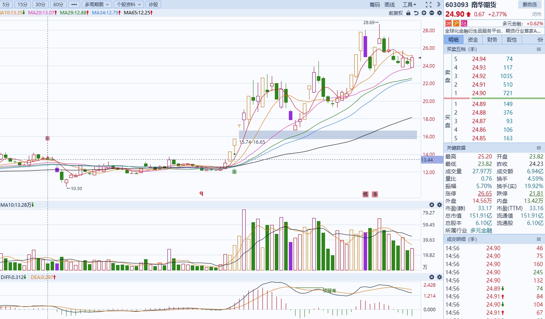The height and width of the screenshot is (319, 545).
Task: Switch to 15分 period
Action: pyautogui.click(x=23, y=5)
